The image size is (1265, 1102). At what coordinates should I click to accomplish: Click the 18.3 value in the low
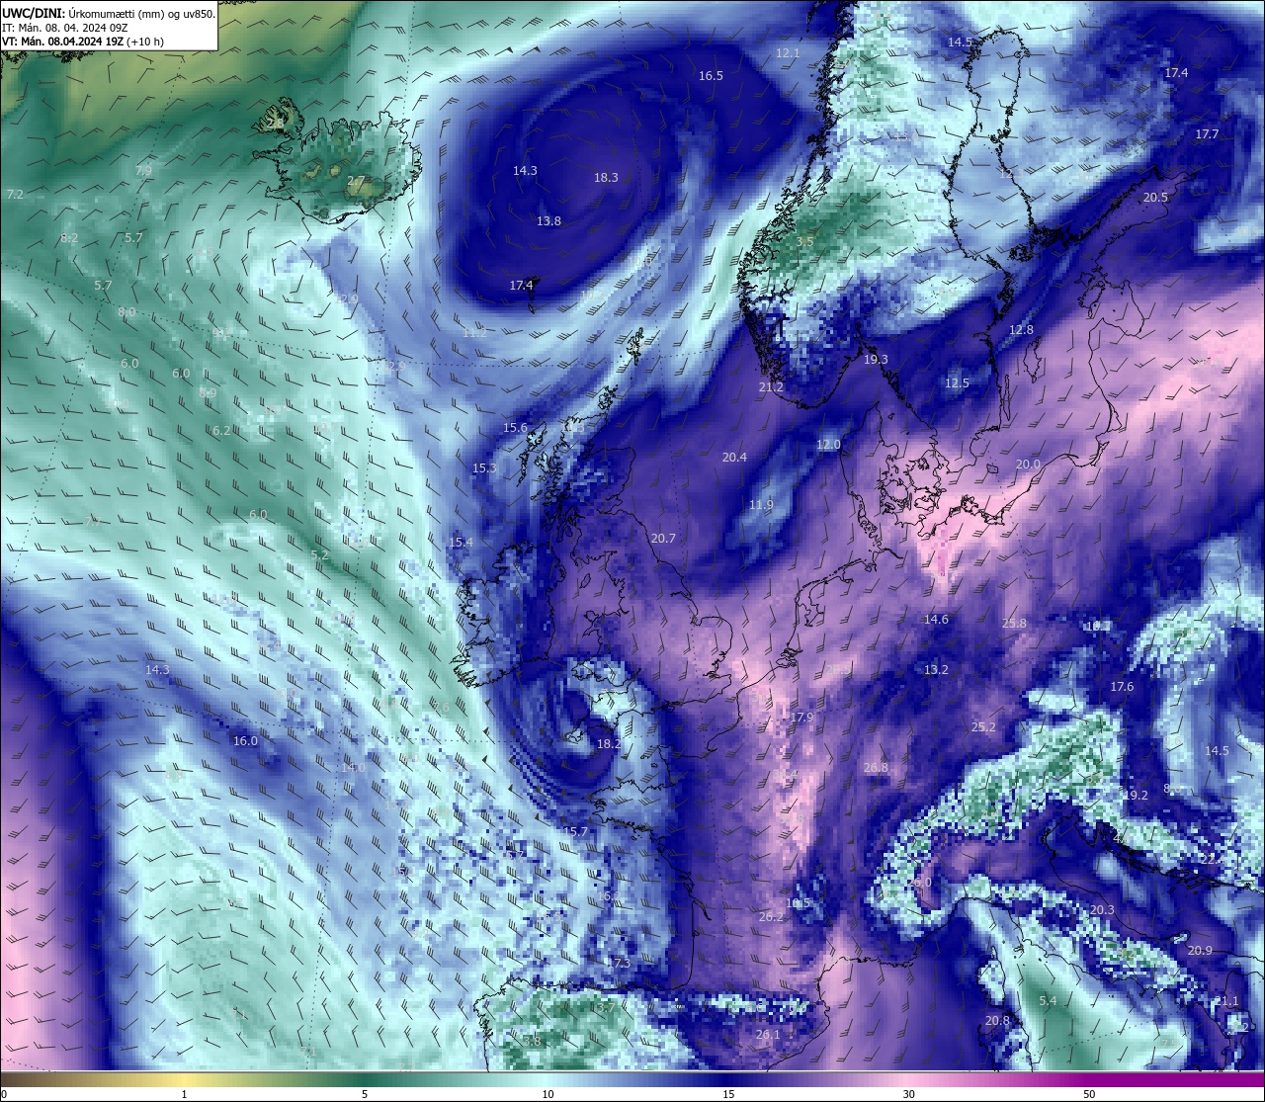click(606, 178)
